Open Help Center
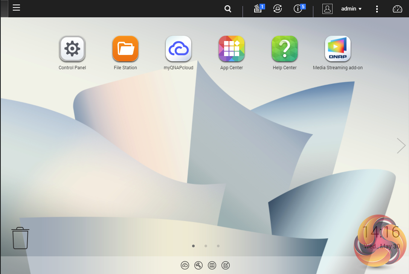The width and height of the screenshot is (409, 274). 285,49
